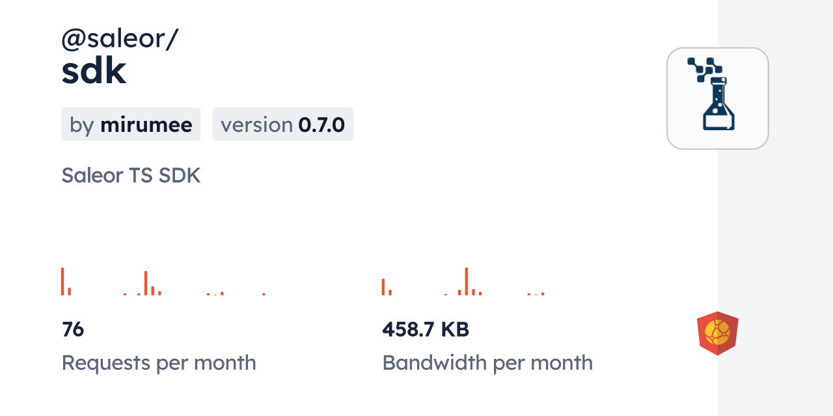
Task: Click the second bar in the bandwidth chart
Action: coord(390,292)
